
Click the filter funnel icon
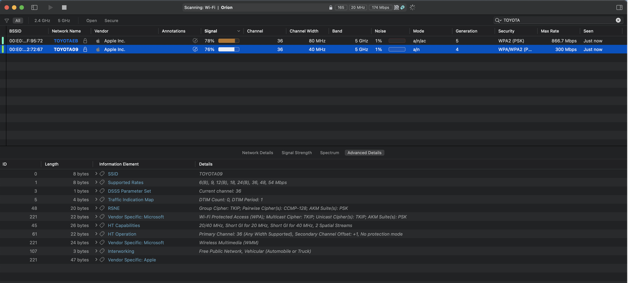coord(7,21)
